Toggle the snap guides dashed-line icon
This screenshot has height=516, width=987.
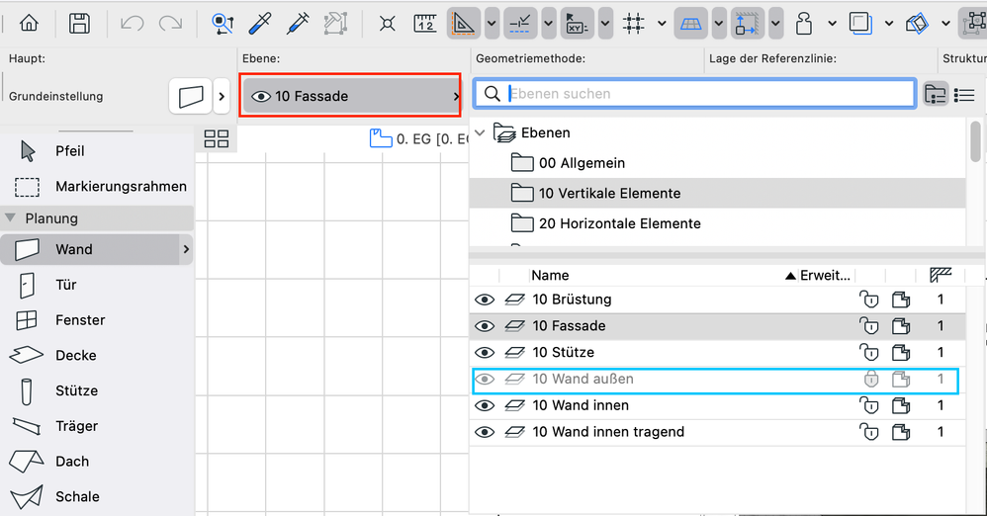(x=520, y=24)
